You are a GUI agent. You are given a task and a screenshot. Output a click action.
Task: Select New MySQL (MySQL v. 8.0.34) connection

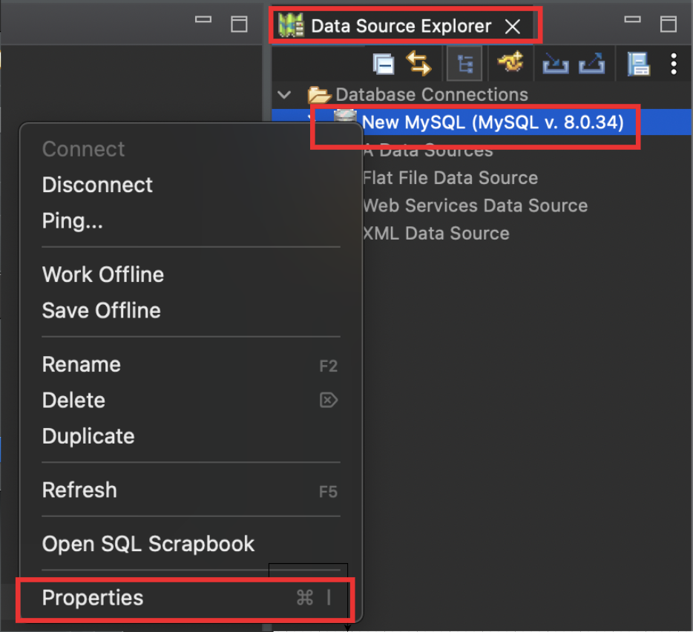pos(493,122)
